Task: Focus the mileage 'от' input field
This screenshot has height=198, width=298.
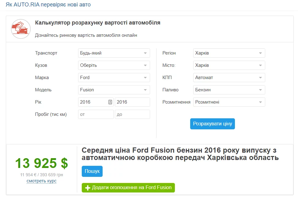Action: point(96,114)
